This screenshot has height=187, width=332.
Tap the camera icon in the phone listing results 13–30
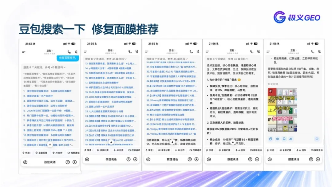pos(87,159)
